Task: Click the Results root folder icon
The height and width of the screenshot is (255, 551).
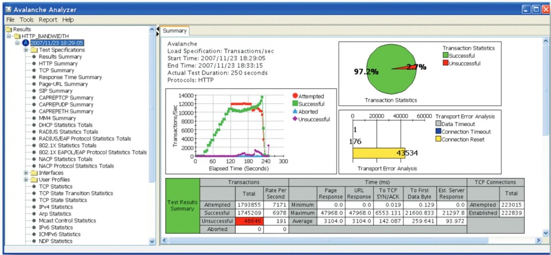Action: tap(9, 29)
